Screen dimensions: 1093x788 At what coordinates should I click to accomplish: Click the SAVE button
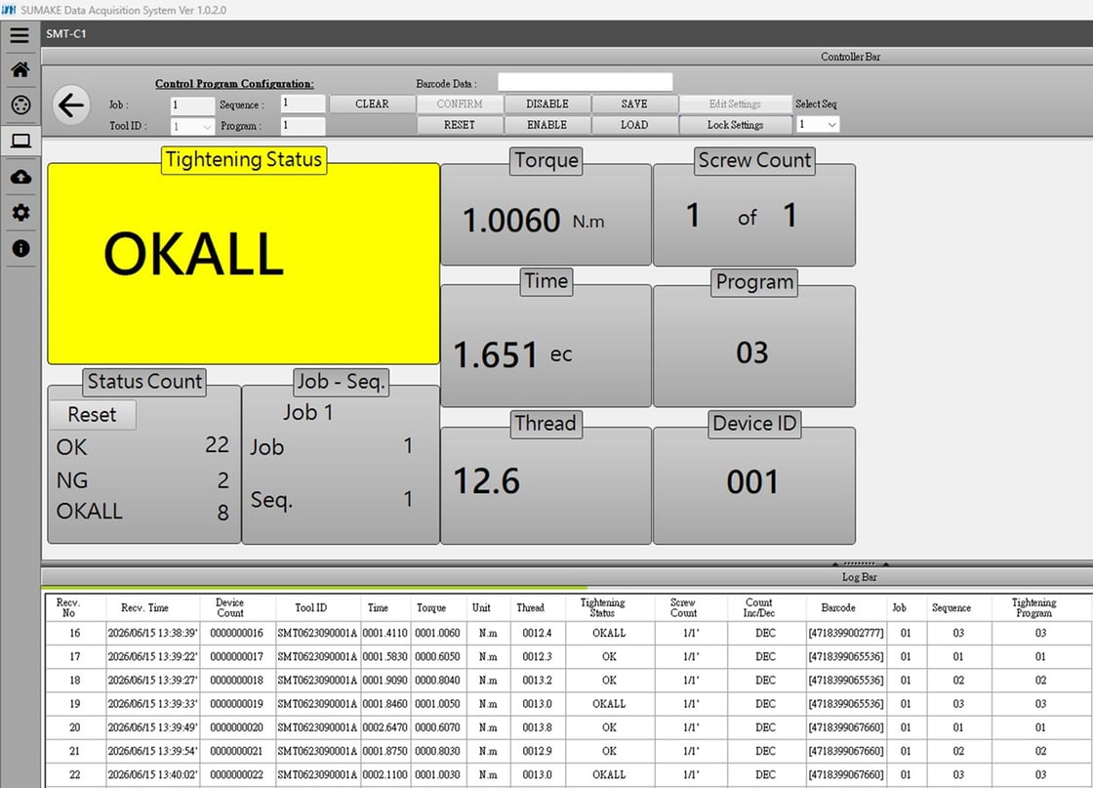634,104
